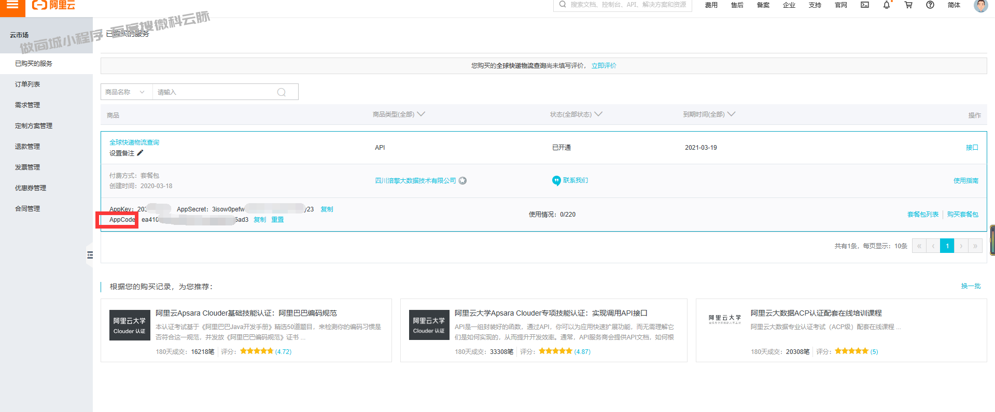The width and height of the screenshot is (995, 412).
Task: Click the 接口 link
Action: click(x=972, y=148)
